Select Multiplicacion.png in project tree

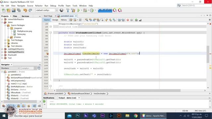point(25,31)
